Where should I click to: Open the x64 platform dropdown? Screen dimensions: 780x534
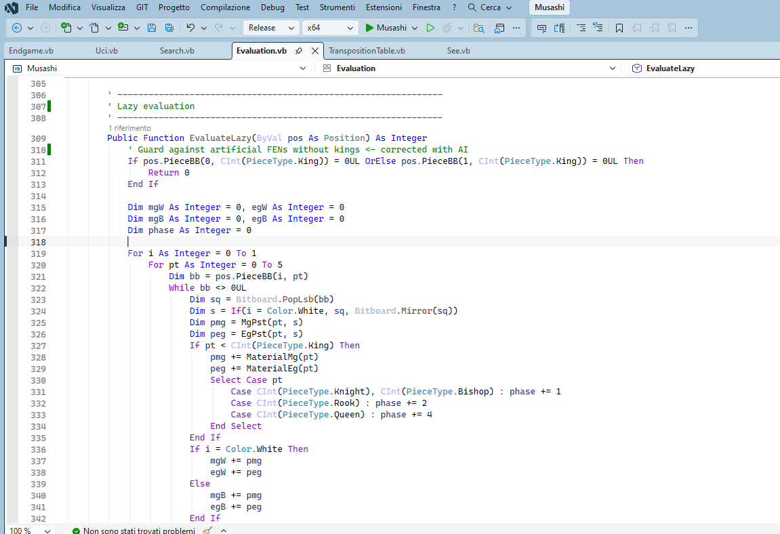pos(330,28)
